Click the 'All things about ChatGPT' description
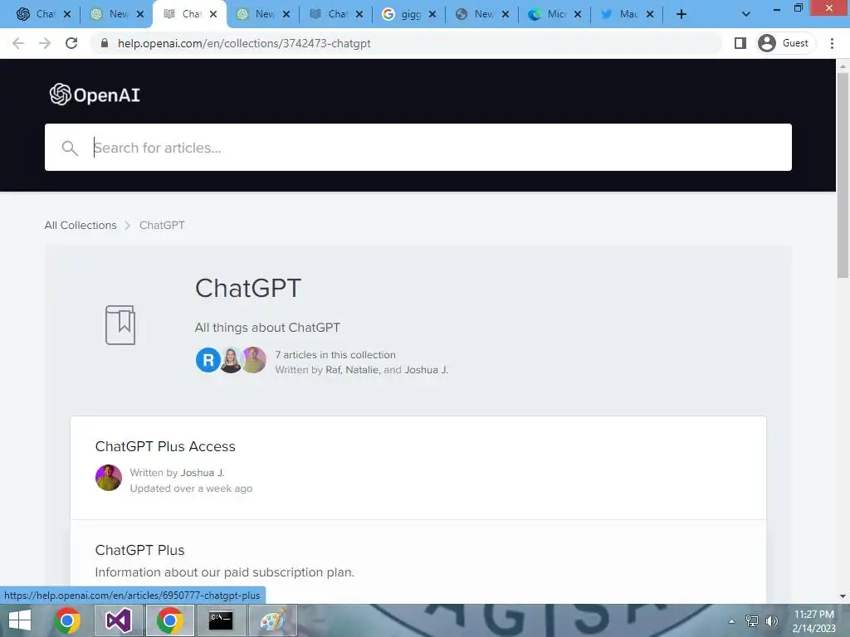 (267, 328)
